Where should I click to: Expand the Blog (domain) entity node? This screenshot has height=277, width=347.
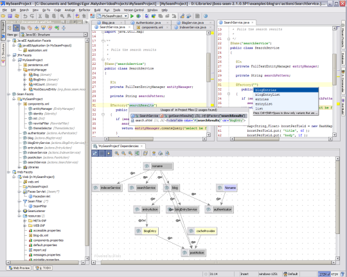25,75
